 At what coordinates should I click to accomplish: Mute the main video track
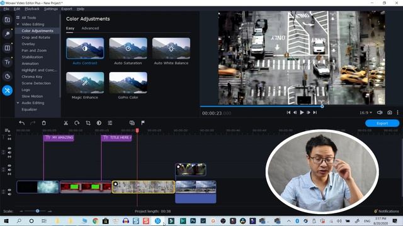(9, 194)
